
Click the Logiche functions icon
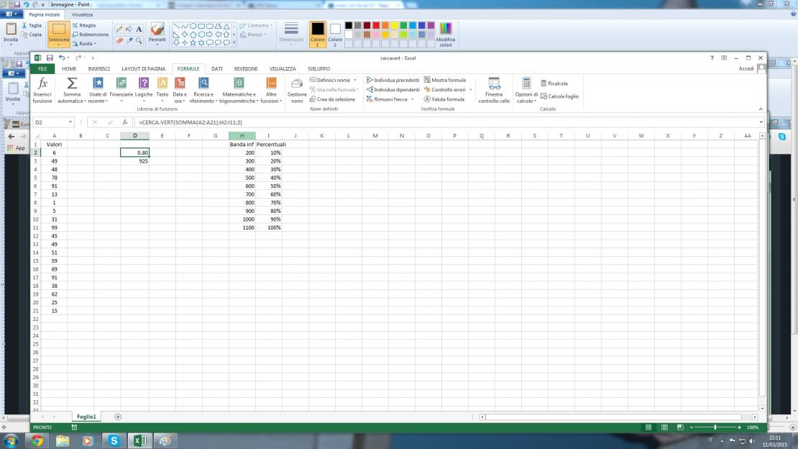tap(144, 84)
